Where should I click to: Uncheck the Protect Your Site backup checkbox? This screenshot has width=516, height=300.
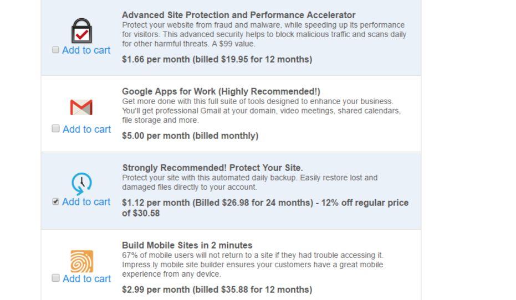(55, 201)
